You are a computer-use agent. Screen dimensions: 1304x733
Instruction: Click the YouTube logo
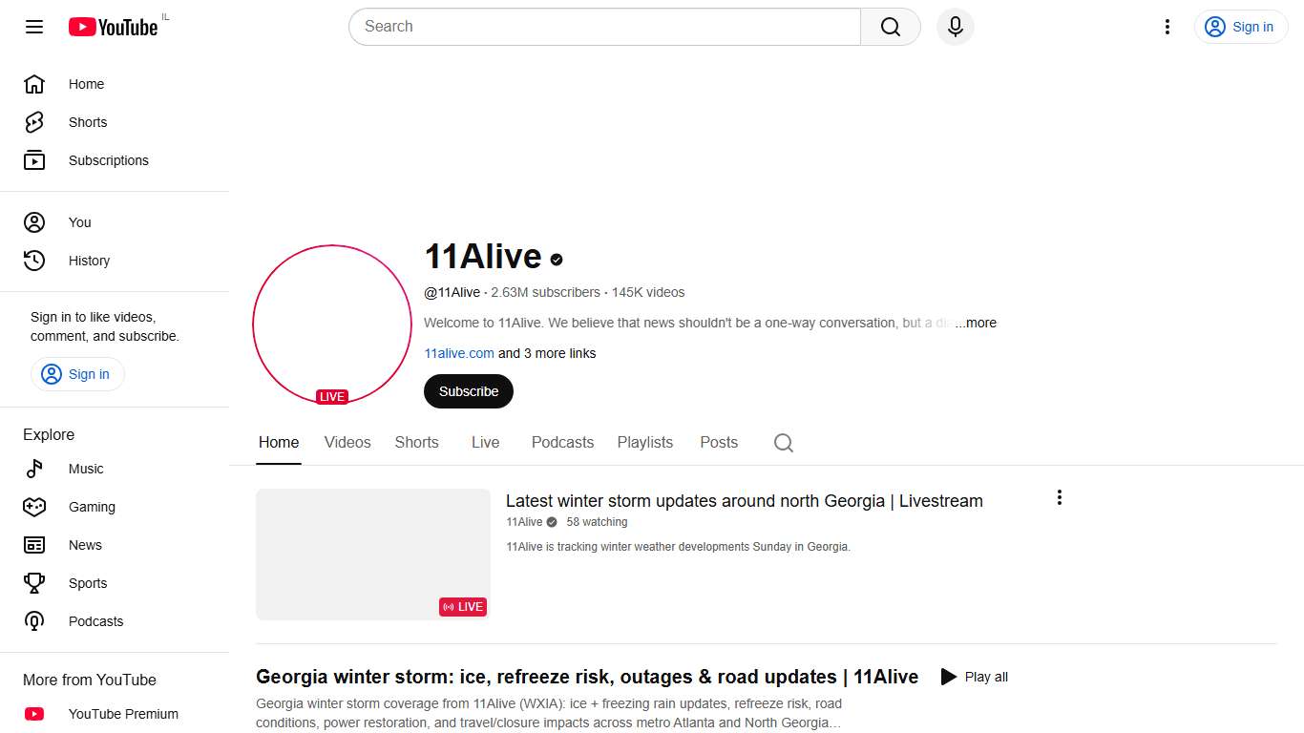[113, 27]
